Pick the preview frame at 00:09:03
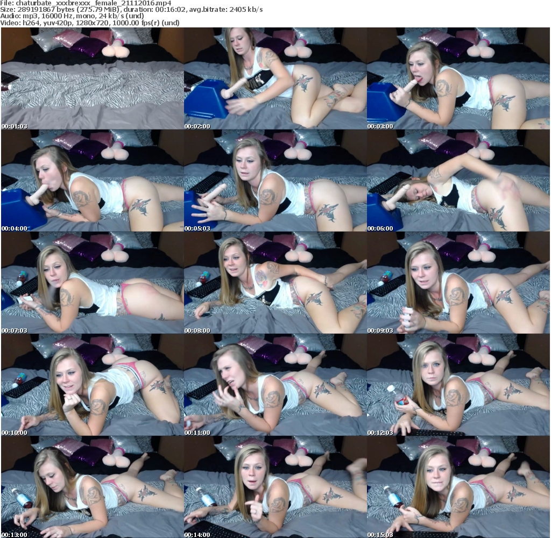This screenshot has width=551, height=538. tap(458, 283)
